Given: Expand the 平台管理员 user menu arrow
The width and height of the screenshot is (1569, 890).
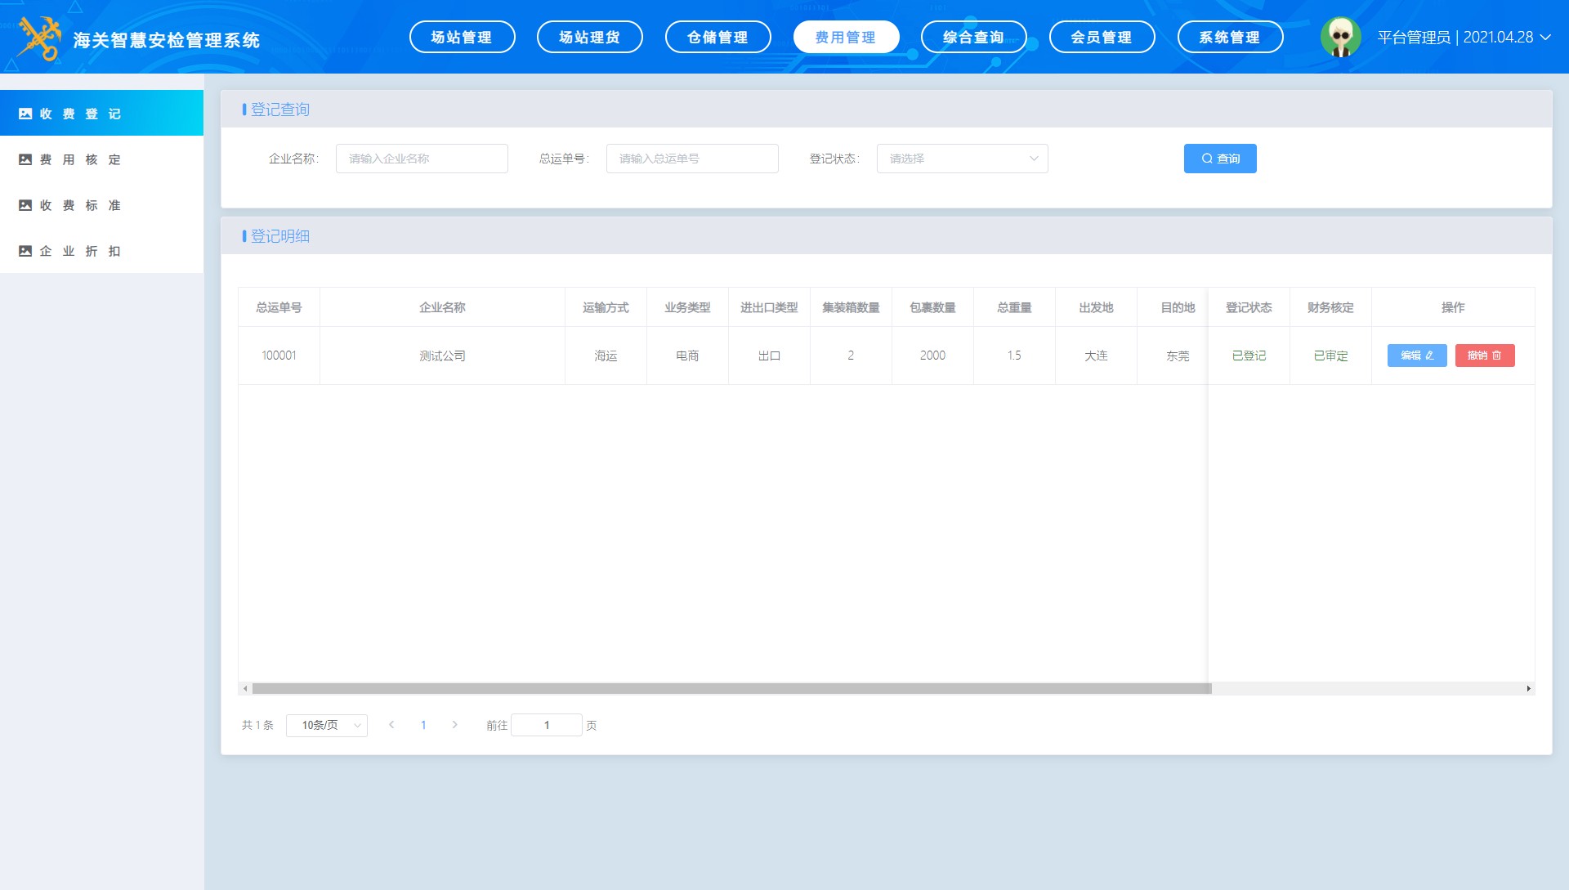Looking at the screenshot, I should [x=1545, y=38].
